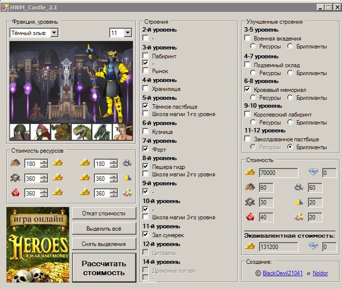Check Школа магии 2-го уровня
This screenshot has width=342, height=289.
point(145,174)
